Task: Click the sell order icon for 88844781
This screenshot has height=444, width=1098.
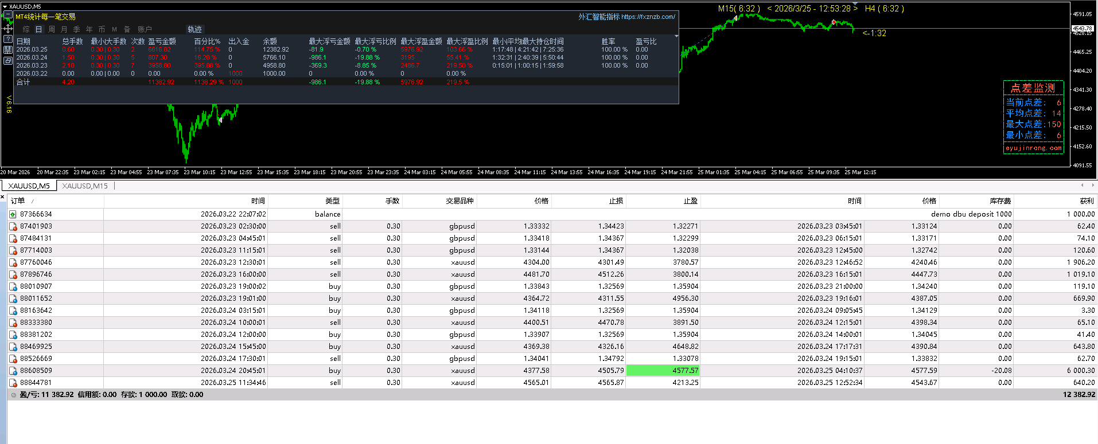Action: [x=13, y=383]
